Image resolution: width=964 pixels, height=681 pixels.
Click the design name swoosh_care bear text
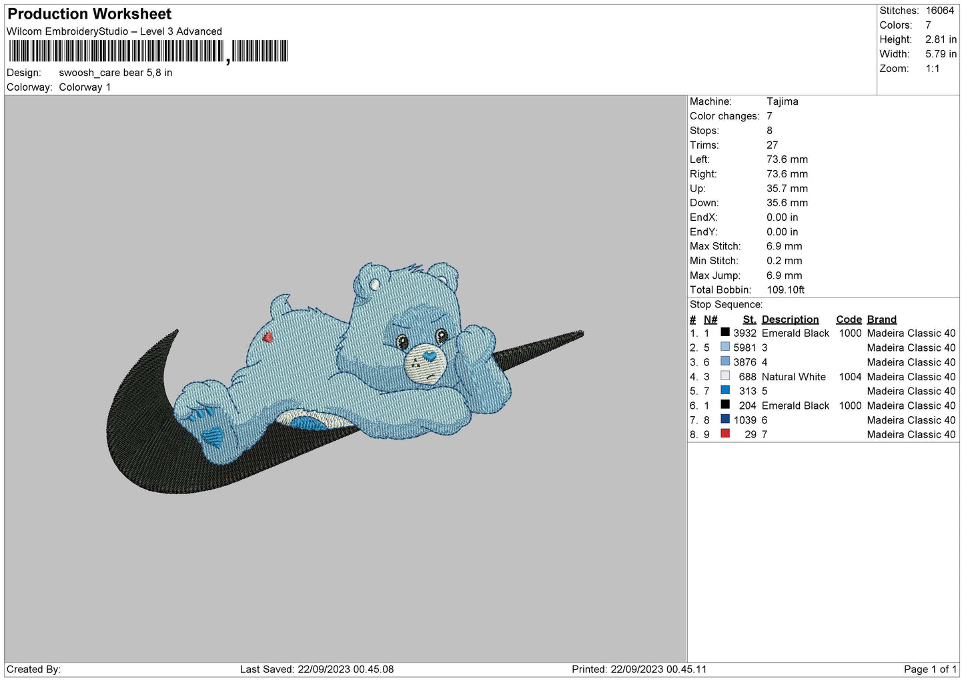pyautogui.click(x=115, y=73)
